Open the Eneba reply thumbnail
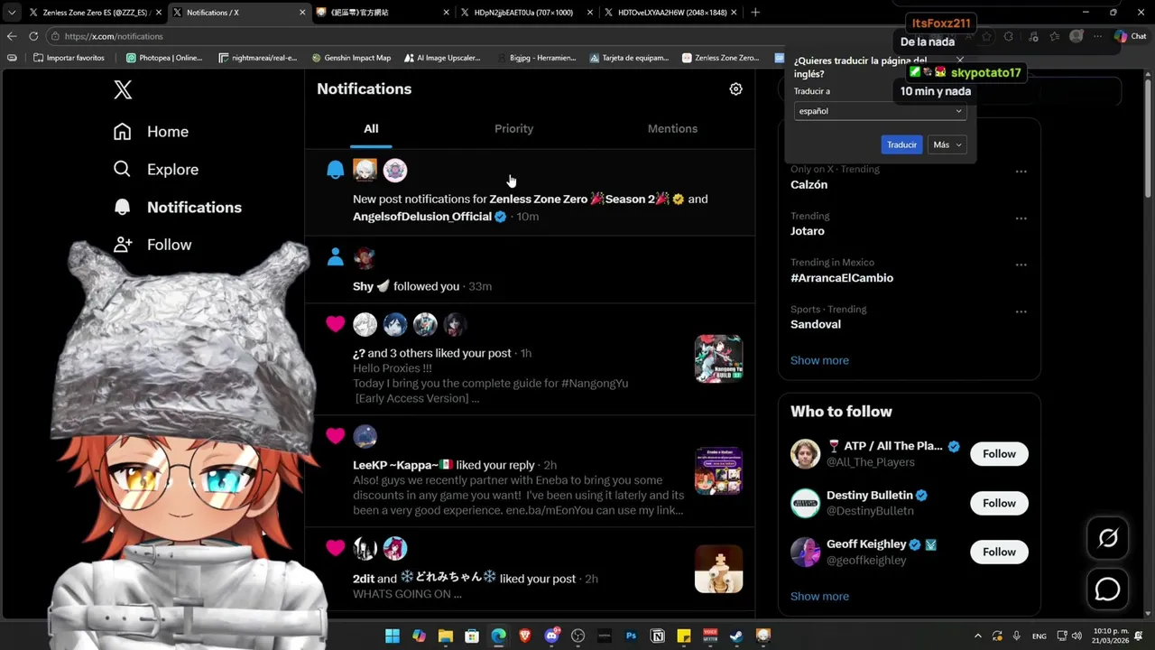This screenshot has width=1155, height=650. [718, 470]
